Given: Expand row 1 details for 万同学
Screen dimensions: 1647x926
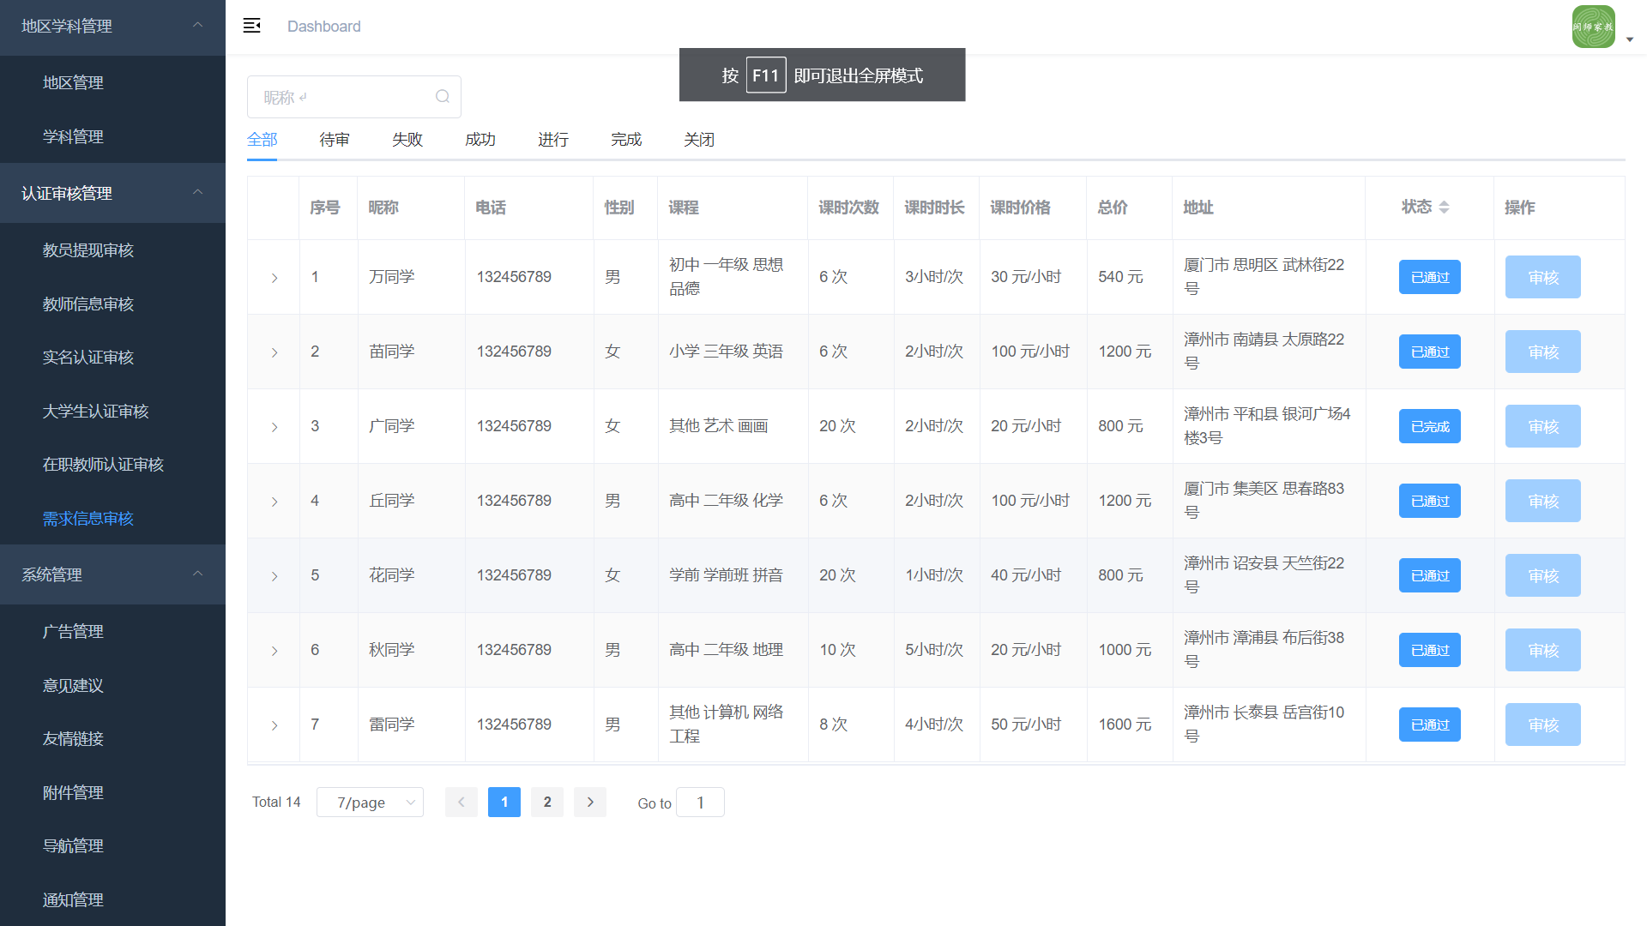Looking at the screenshot, I should pos(274,278).
